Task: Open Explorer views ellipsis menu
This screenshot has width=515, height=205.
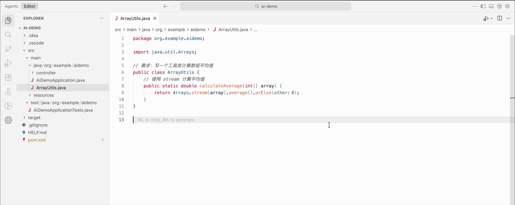Action: pyautogui.click(x=102, y=18)
